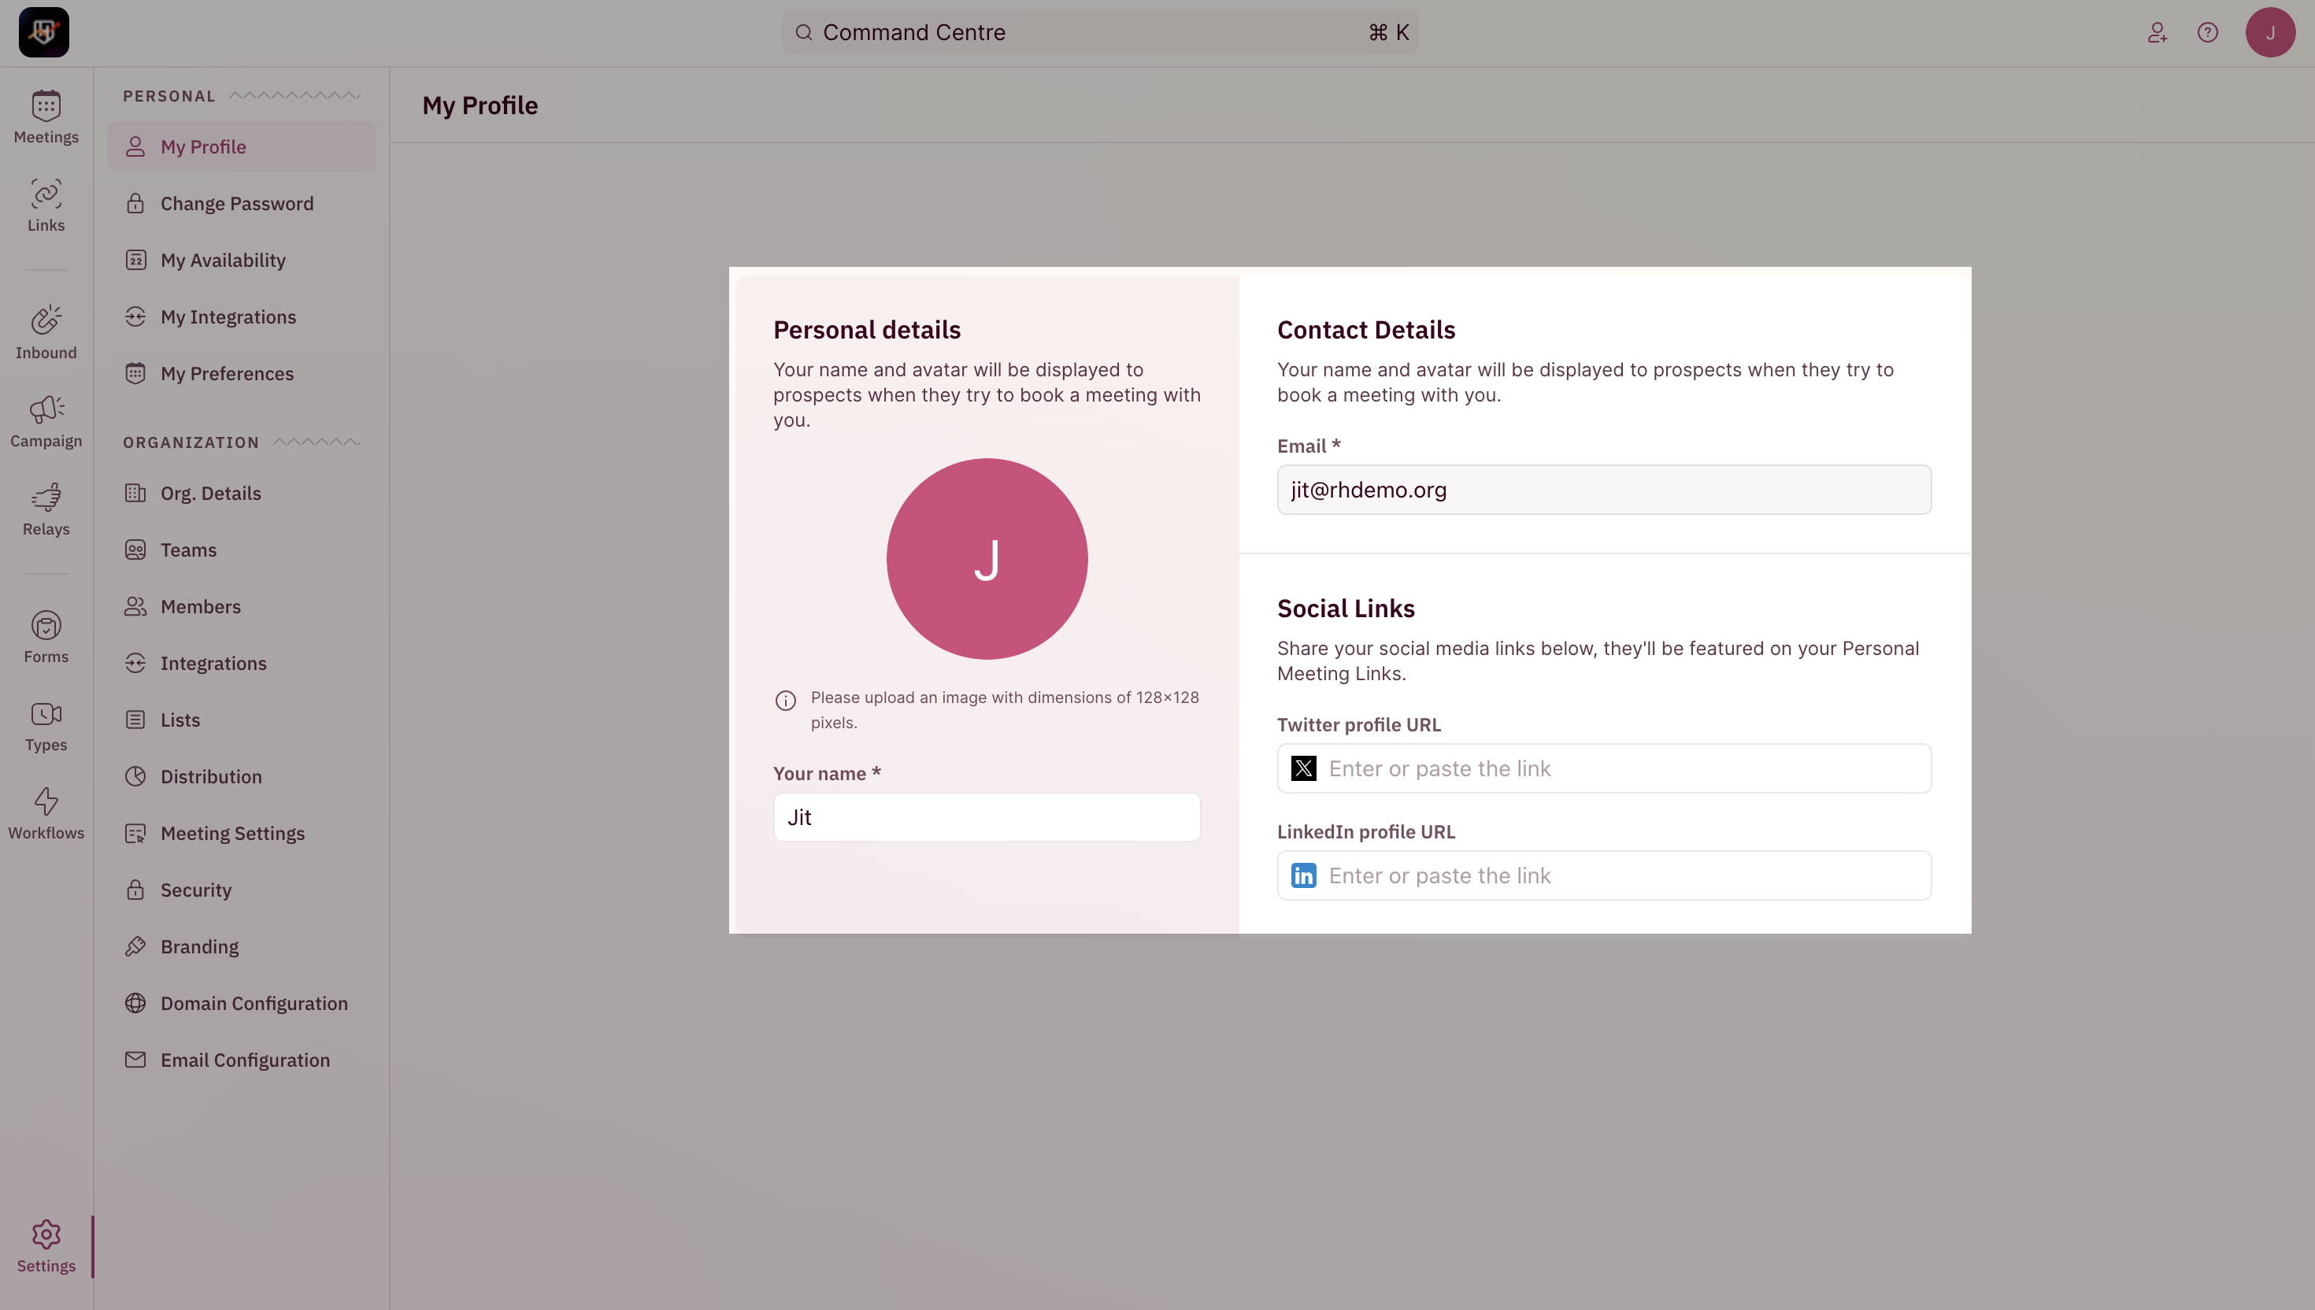Viewport: 2315px width, 1310px height.
Task: Open My Integrations page
Action: pyautogui.click(x=242, y=316)
